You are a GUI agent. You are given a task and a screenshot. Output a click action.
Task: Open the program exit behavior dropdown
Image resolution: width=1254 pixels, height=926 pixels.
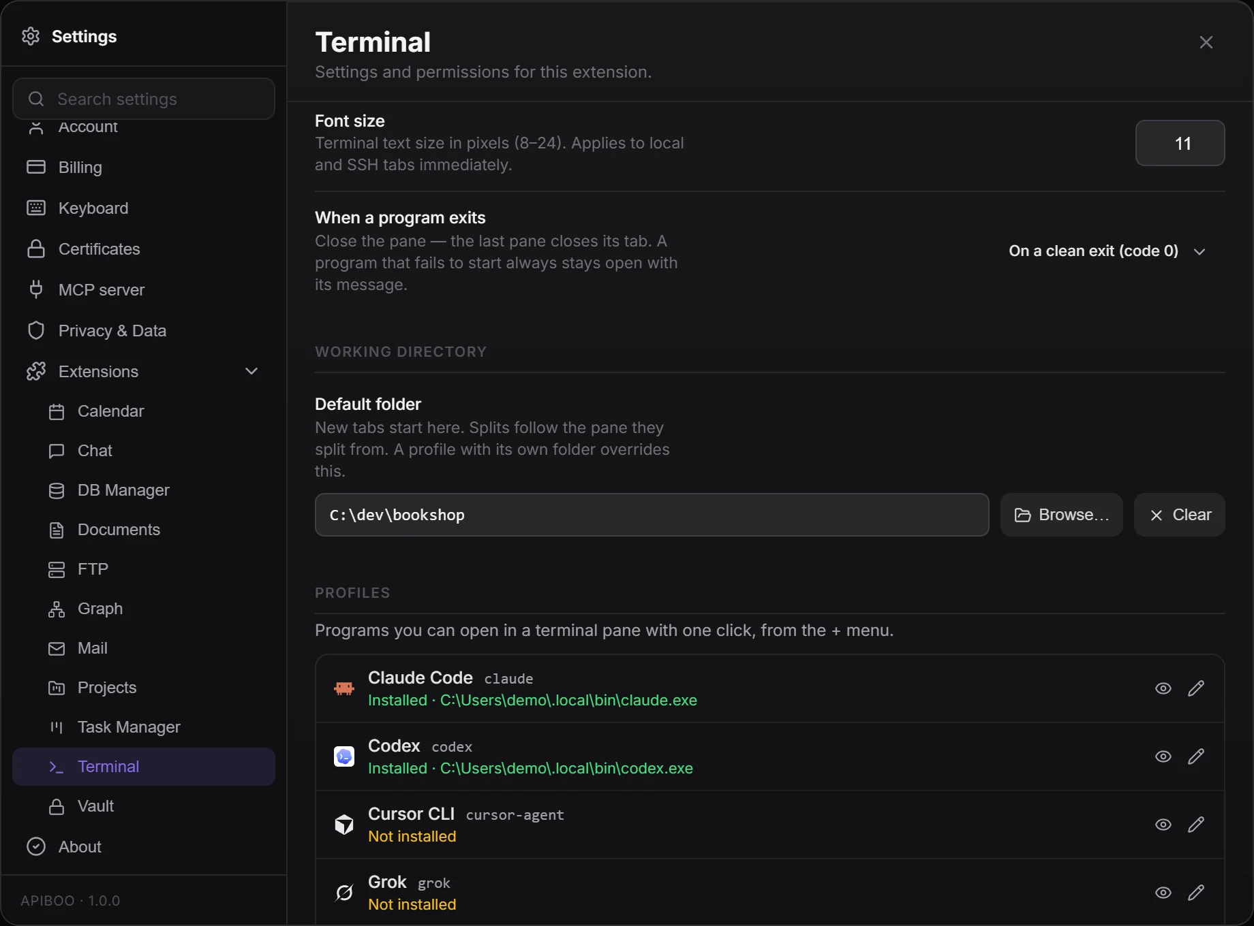(x=1107, y=251)
